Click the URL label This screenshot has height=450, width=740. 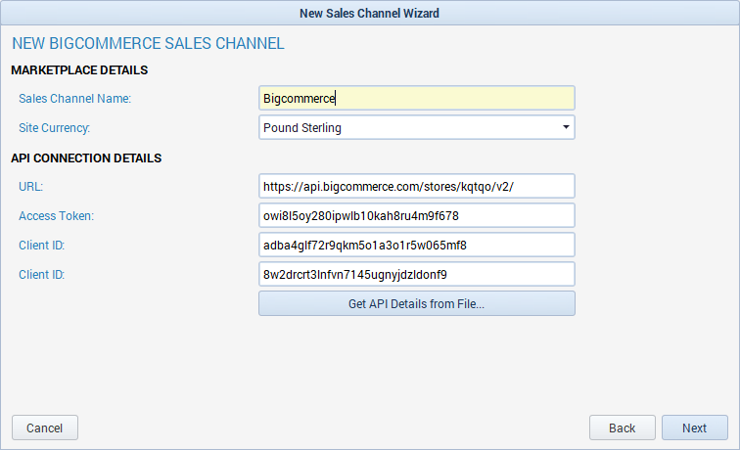click(x=30, y=187)
